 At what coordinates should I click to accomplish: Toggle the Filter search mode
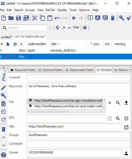pyautogui.click(x=76, y=27)
